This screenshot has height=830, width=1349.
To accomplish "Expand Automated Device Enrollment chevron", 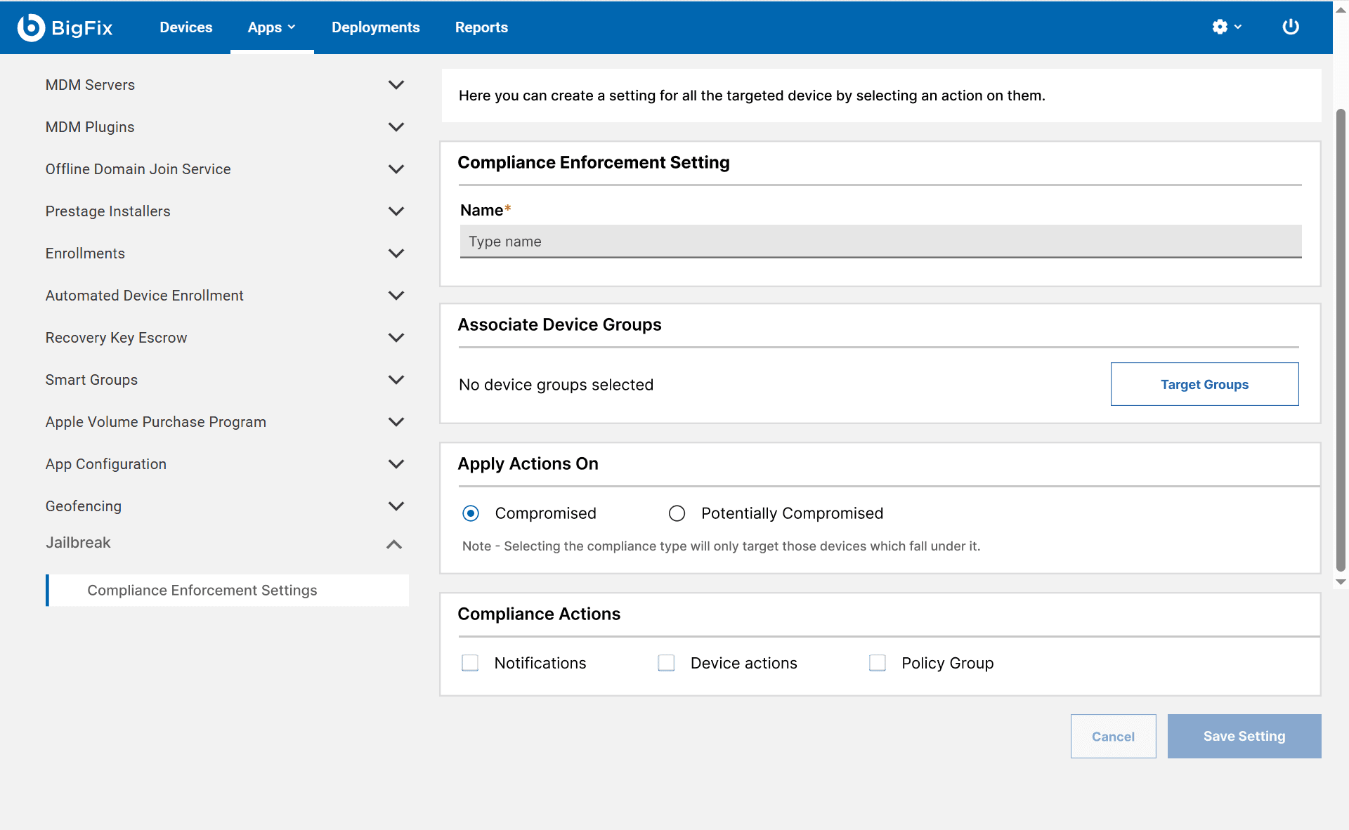I will [396, 296].
